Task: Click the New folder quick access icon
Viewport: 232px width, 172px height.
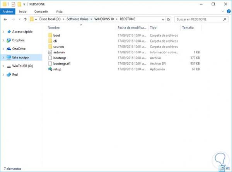Action: 19,4
